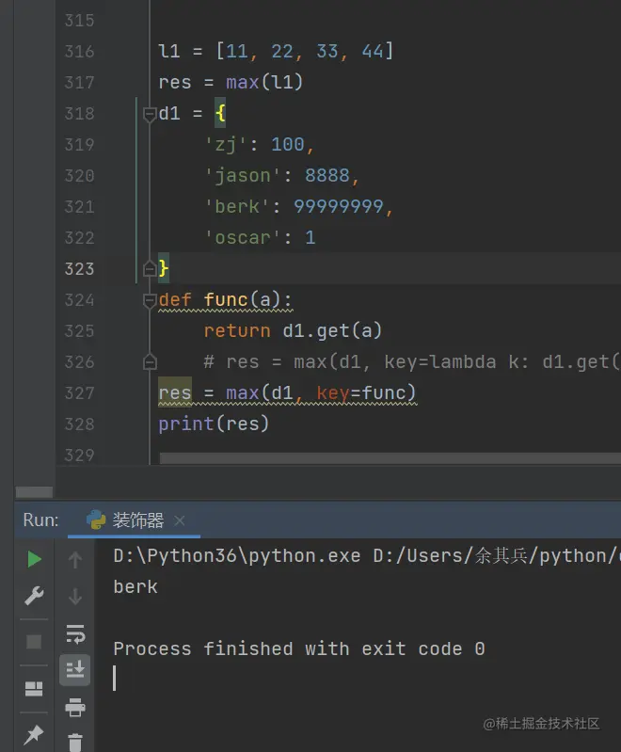Click the up arrow in Run panel
This screenshot has width=621, height=752.
[x=75, y=560]
